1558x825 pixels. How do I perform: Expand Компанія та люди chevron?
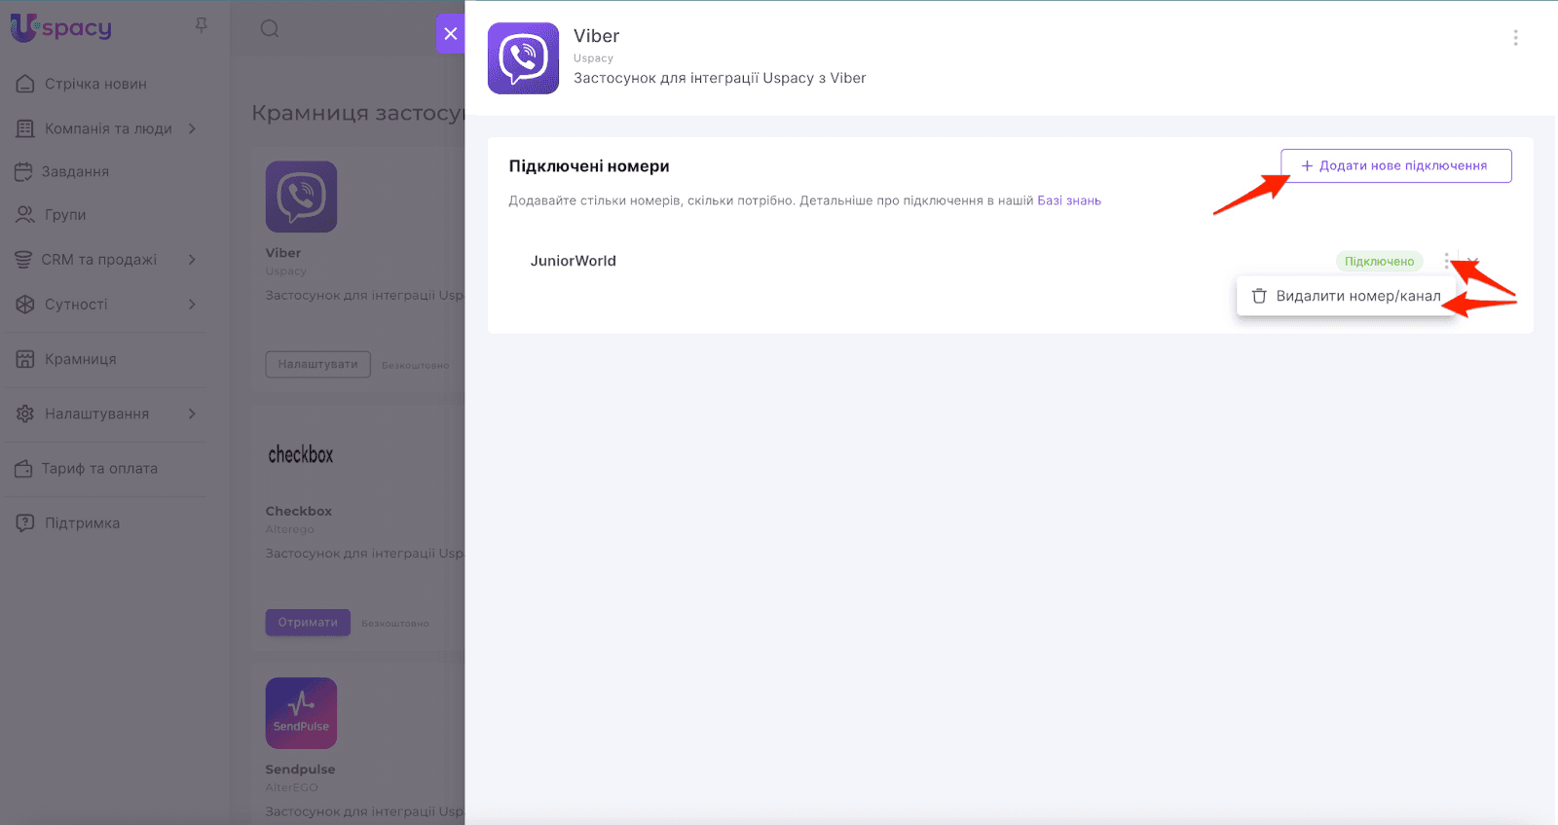(192, 128)
